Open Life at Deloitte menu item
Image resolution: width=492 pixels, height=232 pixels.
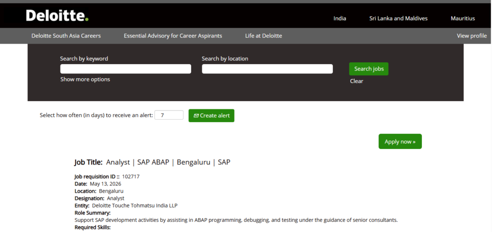pos(264,36)
